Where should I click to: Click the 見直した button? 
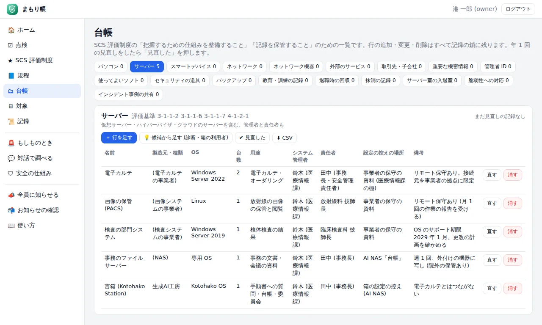pyautogui.click(x=252, y=138)
